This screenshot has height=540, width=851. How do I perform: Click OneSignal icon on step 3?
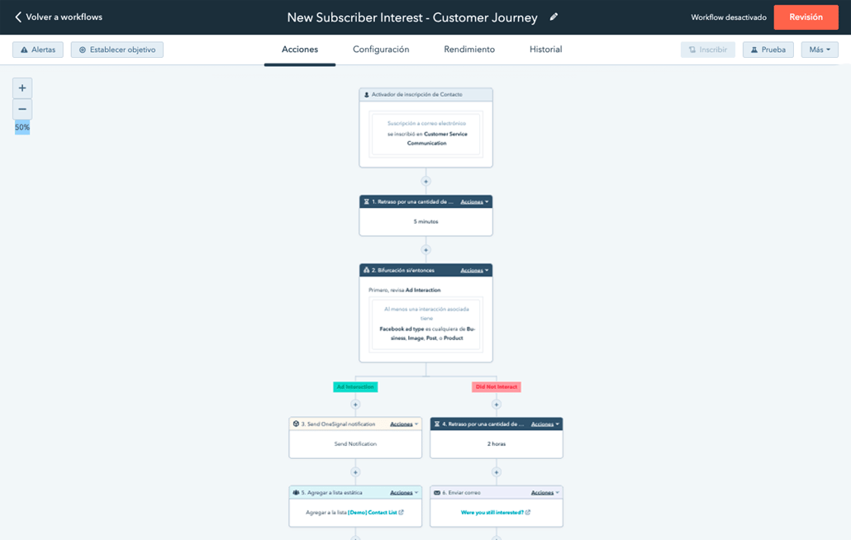(296, 424)
